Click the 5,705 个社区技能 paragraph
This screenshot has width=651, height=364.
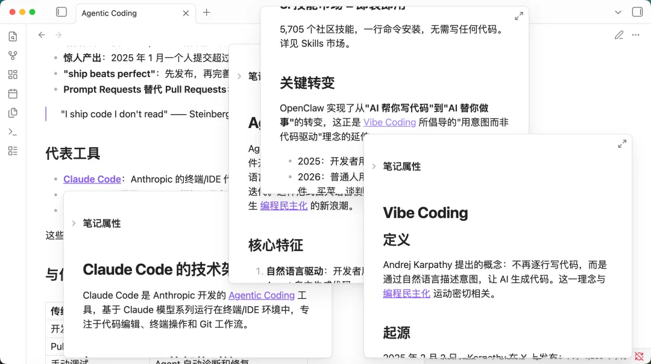pos(392,36)
